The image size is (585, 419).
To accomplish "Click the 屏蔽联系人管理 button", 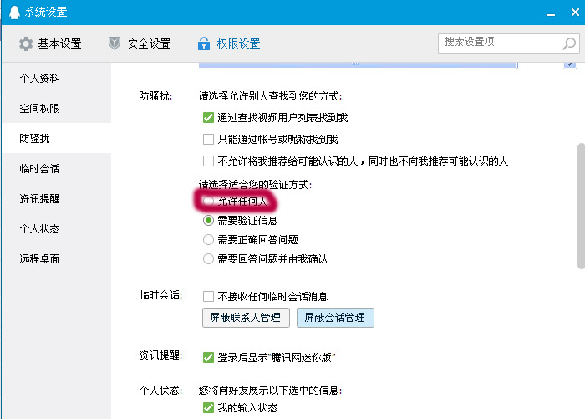I will click(x=246, y=318).
